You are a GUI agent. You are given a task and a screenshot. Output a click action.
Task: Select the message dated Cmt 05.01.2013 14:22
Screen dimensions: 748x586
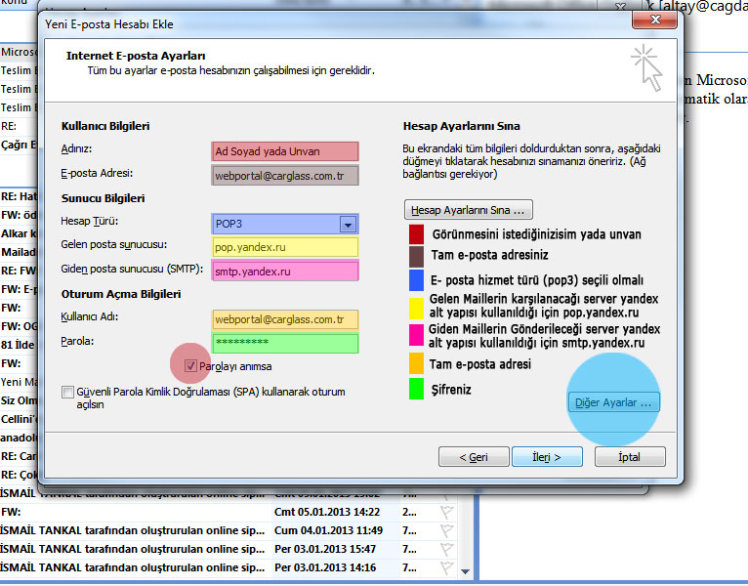point(229,512)
